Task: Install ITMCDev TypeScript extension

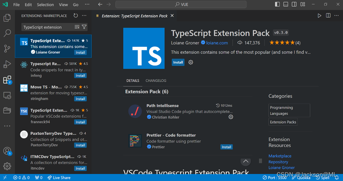Action: [x=80, y=168]
